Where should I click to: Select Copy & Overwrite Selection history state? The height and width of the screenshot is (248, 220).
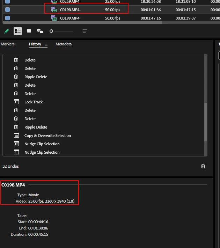coord(47,136)
